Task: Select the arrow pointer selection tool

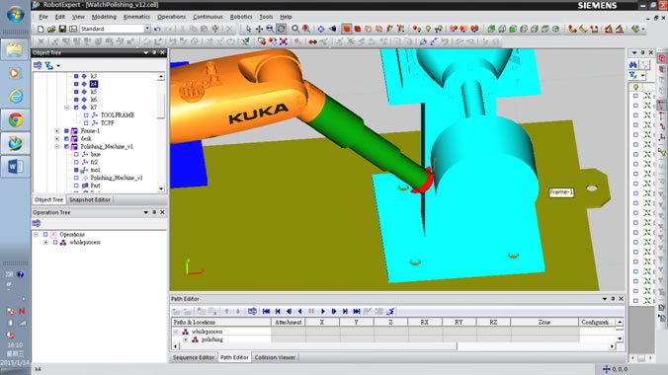Action: click(x=248, y=29)
